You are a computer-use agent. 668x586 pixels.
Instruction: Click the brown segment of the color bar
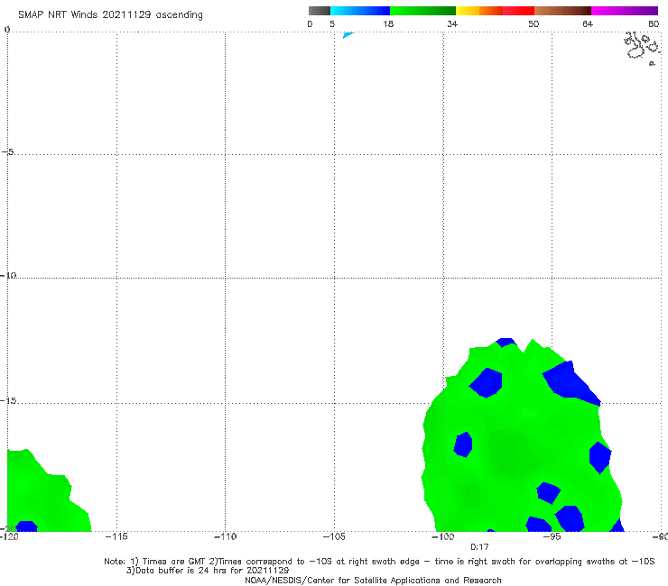(x=562, y=11)
